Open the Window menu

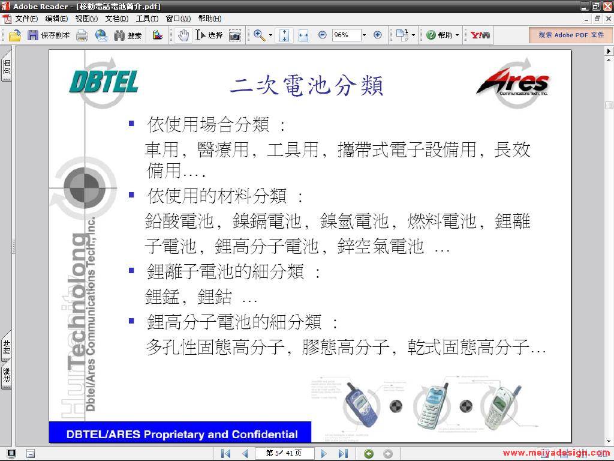[x=178, y=19]
